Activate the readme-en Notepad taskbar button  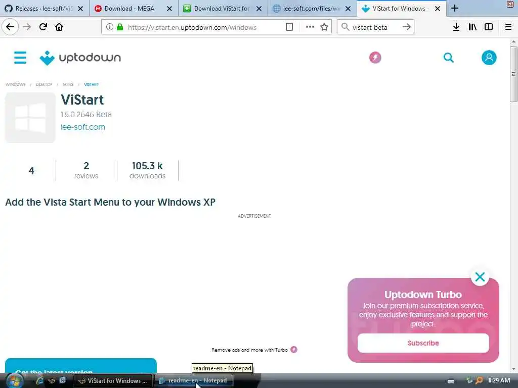point(194,381)
